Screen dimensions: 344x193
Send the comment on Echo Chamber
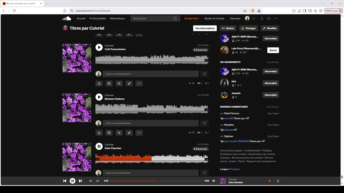(x=204, y=173)
